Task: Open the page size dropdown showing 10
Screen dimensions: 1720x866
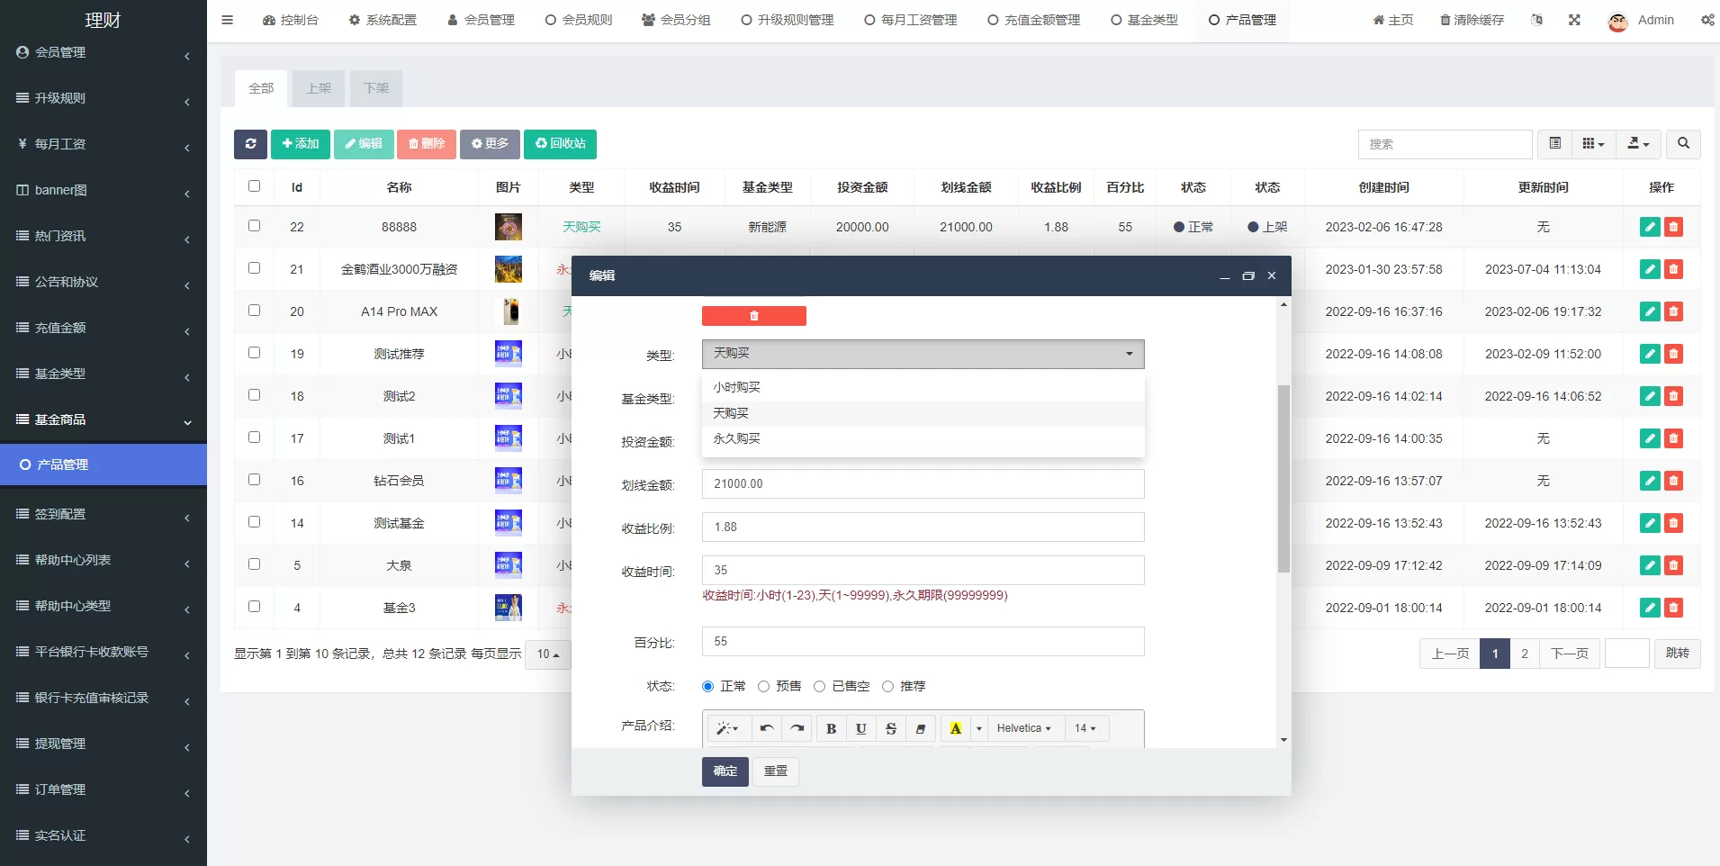Action: click(x=547, y=654)
